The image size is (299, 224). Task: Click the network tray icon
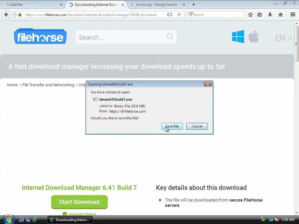click(x=271, y=219)
